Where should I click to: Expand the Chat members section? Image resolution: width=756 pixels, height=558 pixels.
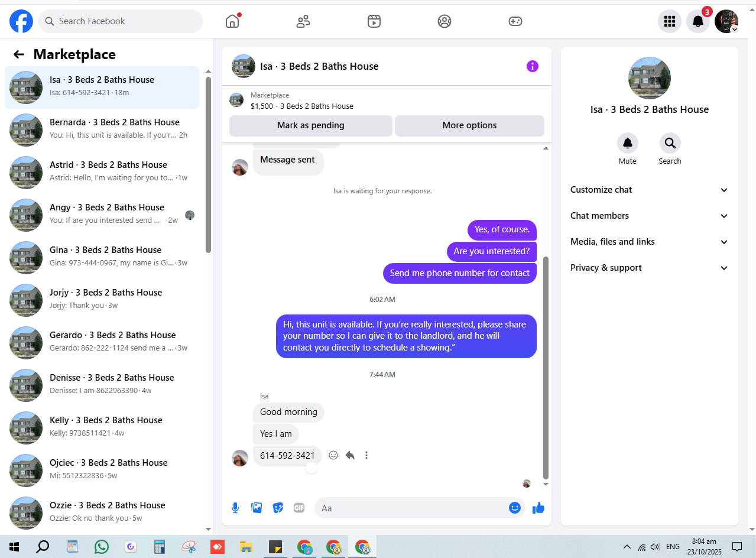650,216
